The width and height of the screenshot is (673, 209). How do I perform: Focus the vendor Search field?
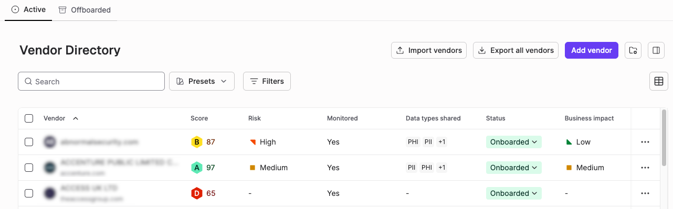91,81
